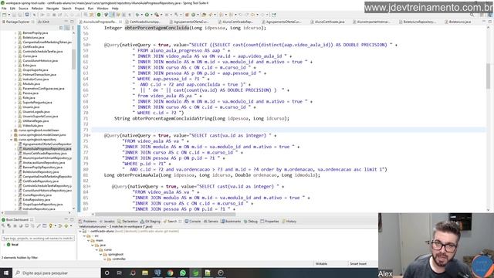This screenshot has width=494, height=278.
Task: Open Chrome from the taskbar
Action: pyautogui.click(x=171, y=273)
